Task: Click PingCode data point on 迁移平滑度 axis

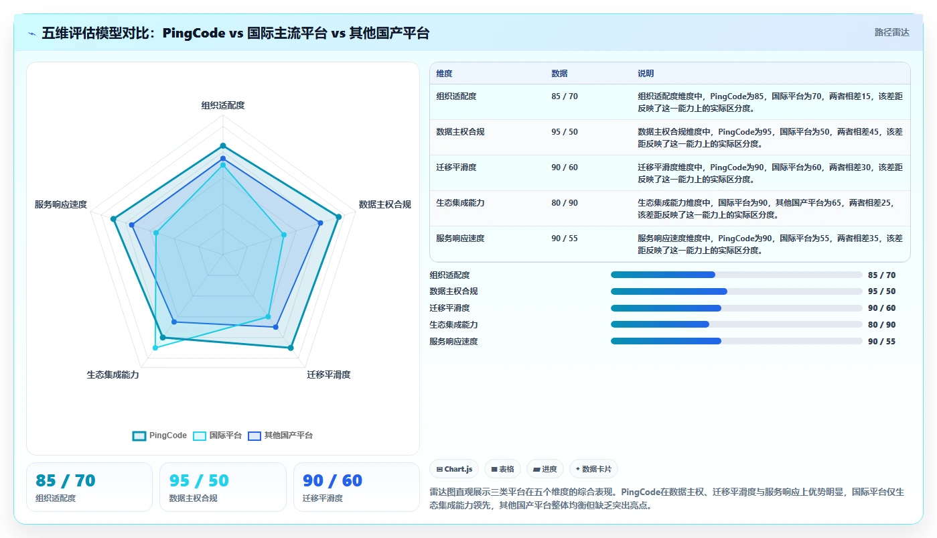Action: [x=291, y=348]
